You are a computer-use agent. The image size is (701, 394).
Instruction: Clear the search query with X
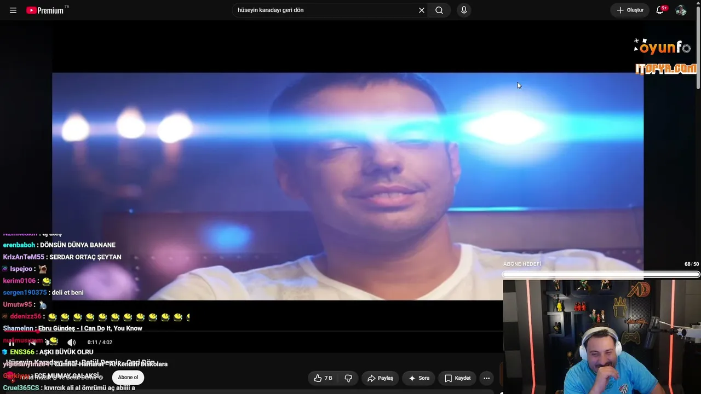point(422,10)
